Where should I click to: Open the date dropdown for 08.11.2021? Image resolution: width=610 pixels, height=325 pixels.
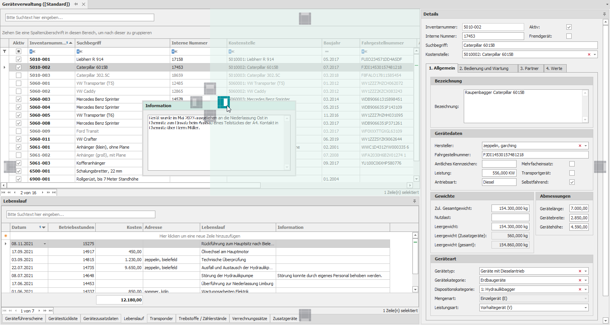point(45,244)
